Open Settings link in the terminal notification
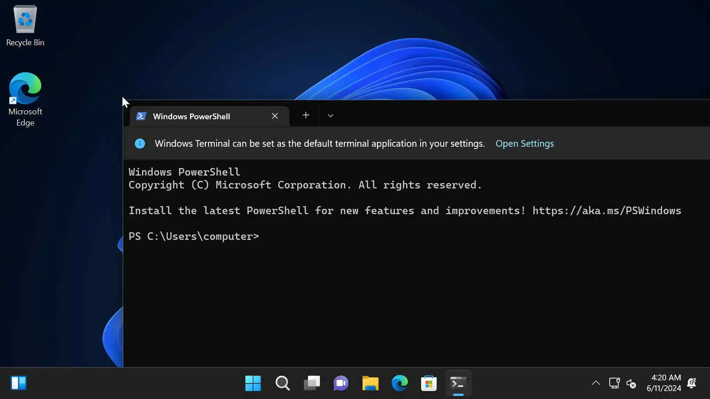Viewport: 710px width, 399px height. [x=525, y=144]
